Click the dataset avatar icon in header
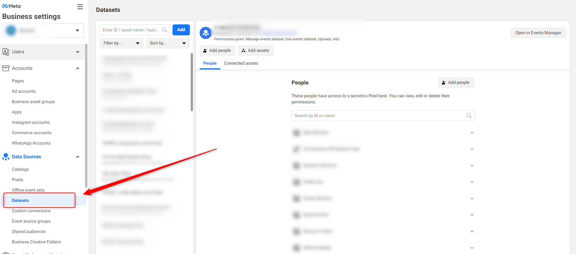576x254 pixels. tap(206, 33)
